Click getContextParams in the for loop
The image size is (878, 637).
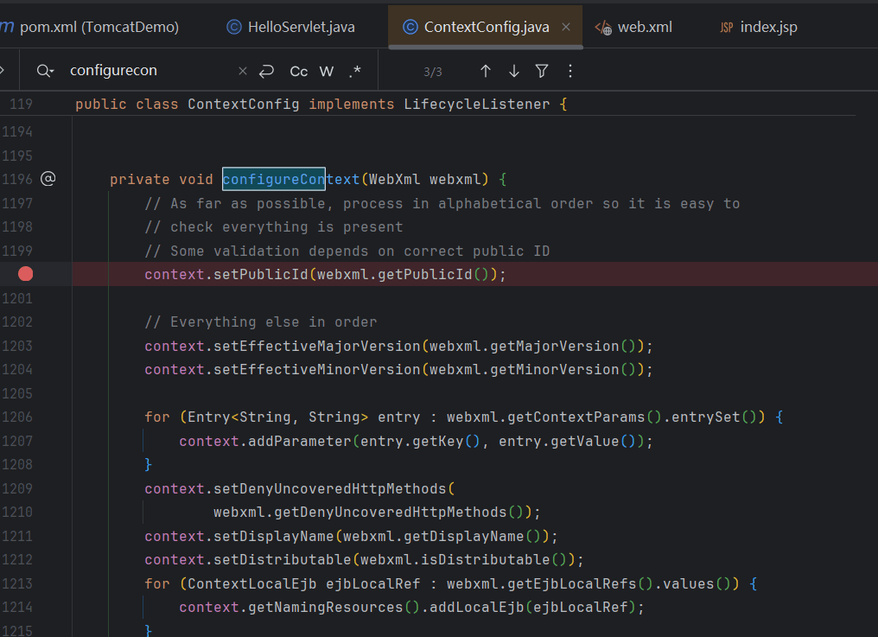coord(576,417)
